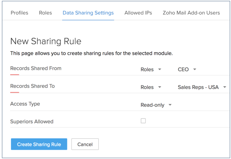Click the red marker under Records Shared From

[15, 75]
